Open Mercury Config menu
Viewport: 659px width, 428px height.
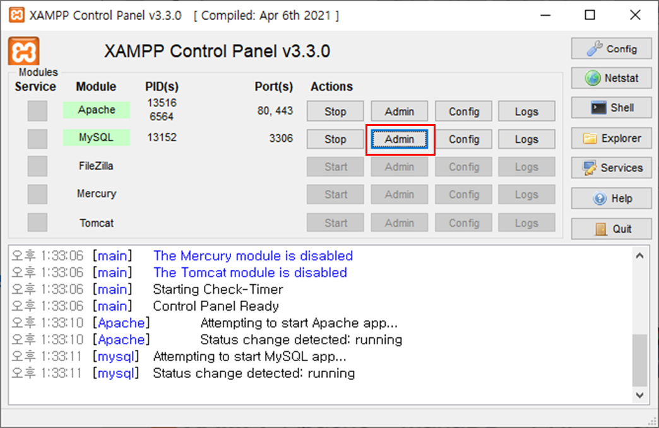[x=463, y=194]
